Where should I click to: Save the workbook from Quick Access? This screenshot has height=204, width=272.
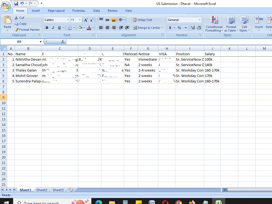pyautogui.click(x=16, y=4)
